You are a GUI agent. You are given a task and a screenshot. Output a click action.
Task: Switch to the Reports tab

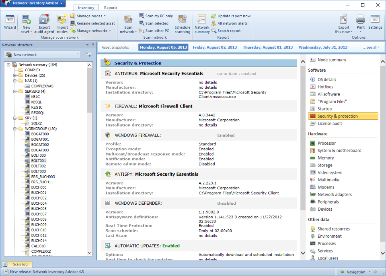[x=111, y=7]
